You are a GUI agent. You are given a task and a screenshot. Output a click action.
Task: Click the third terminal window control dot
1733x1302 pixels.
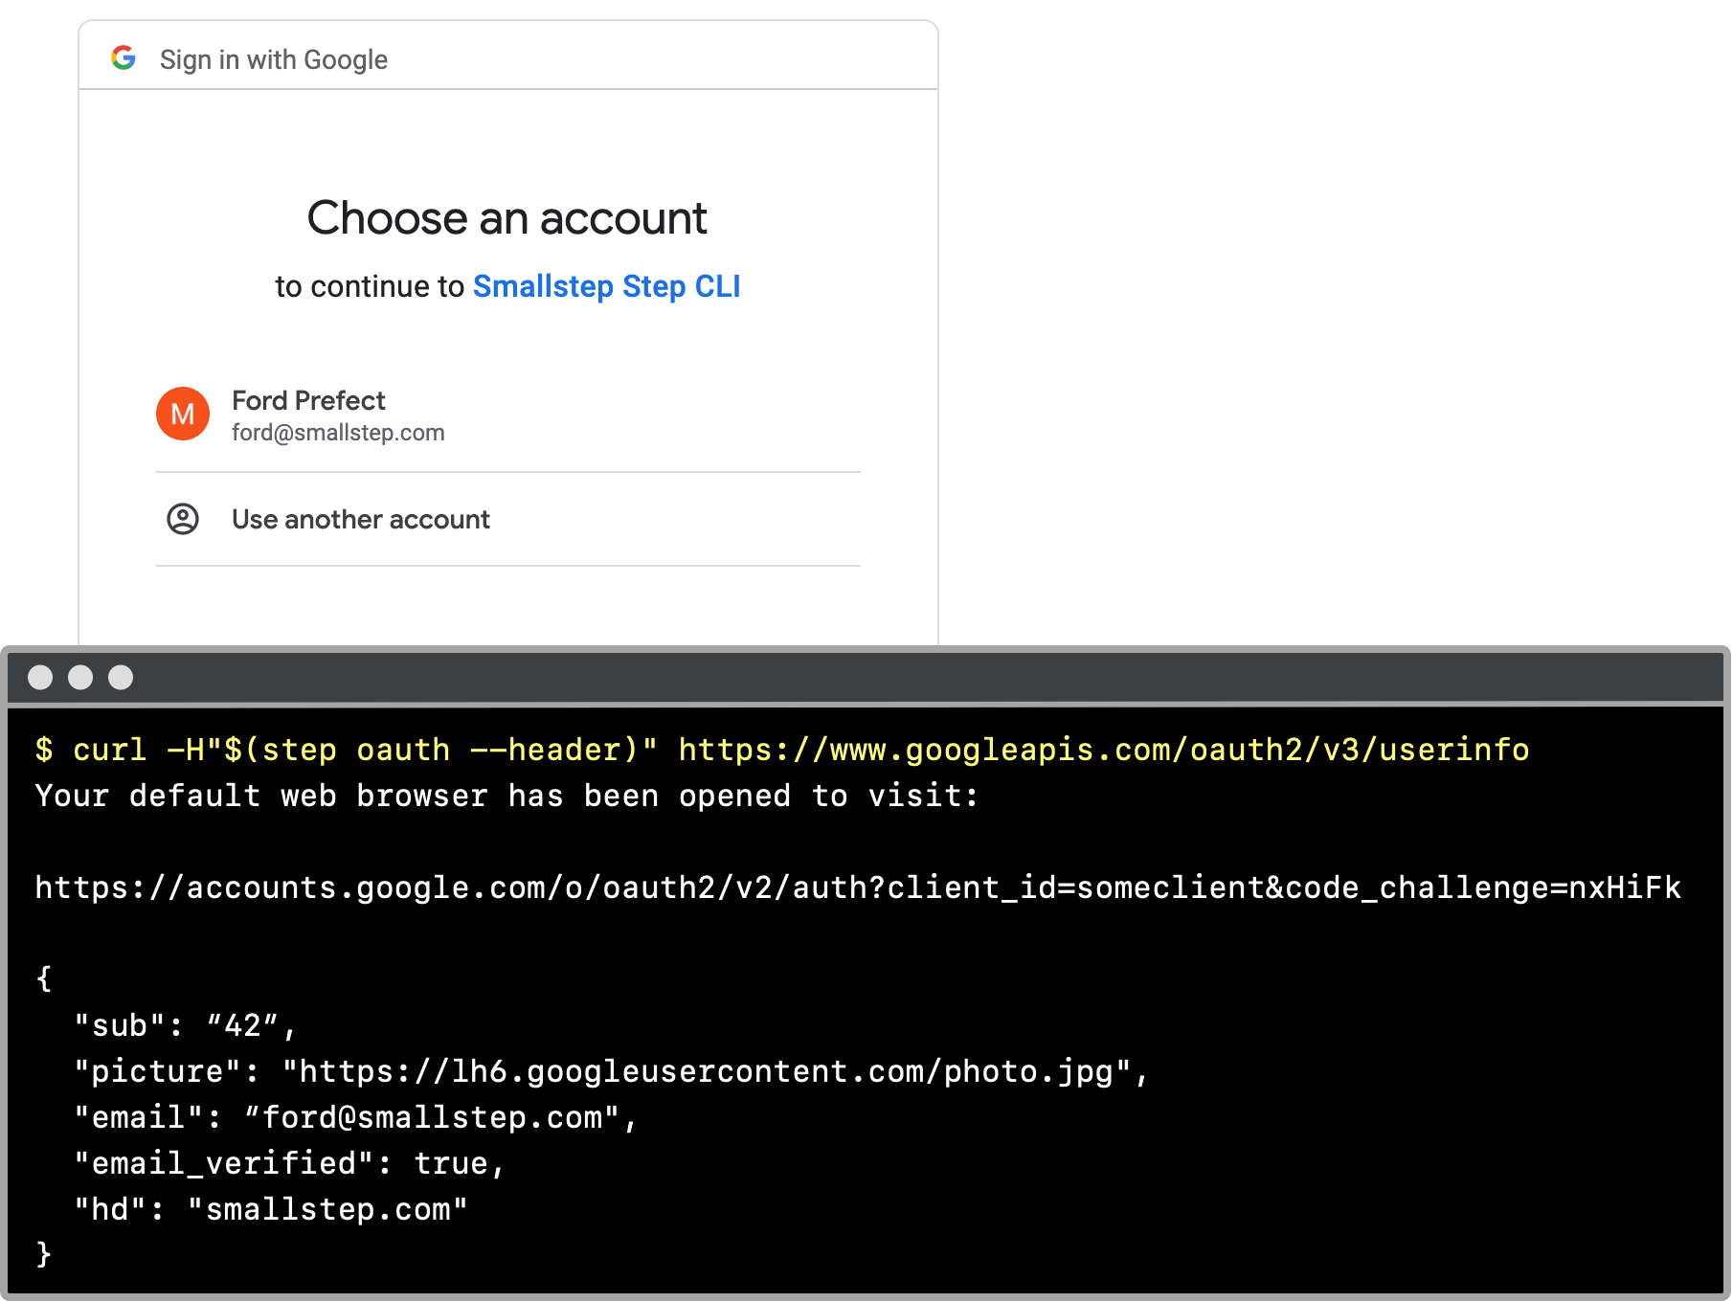coord(121,678)
